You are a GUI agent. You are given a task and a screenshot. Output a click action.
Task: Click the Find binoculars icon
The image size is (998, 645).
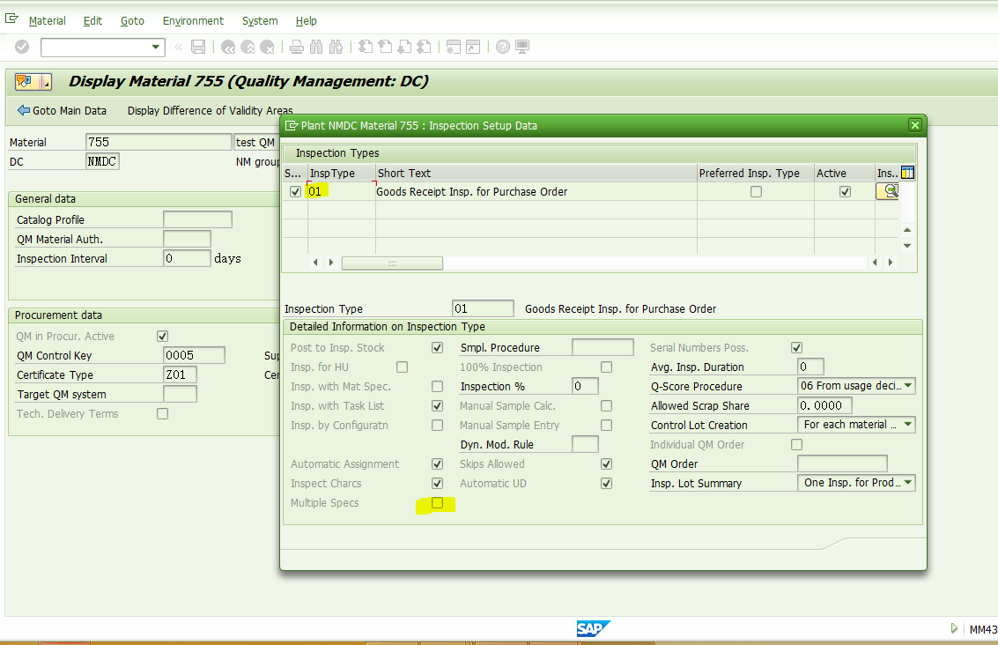coord(316,47)
